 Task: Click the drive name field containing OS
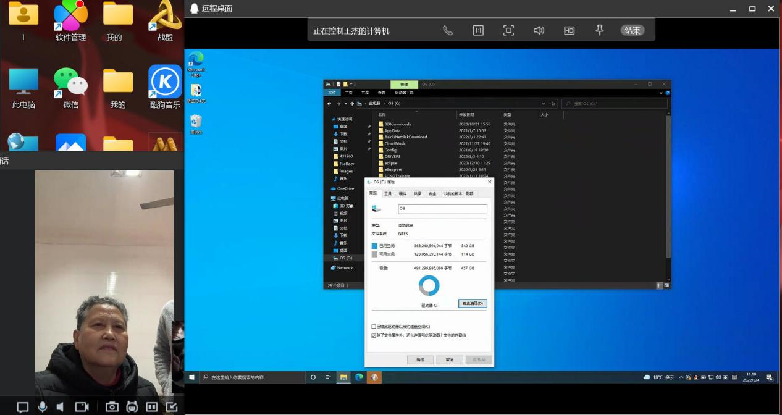point(442,209)
